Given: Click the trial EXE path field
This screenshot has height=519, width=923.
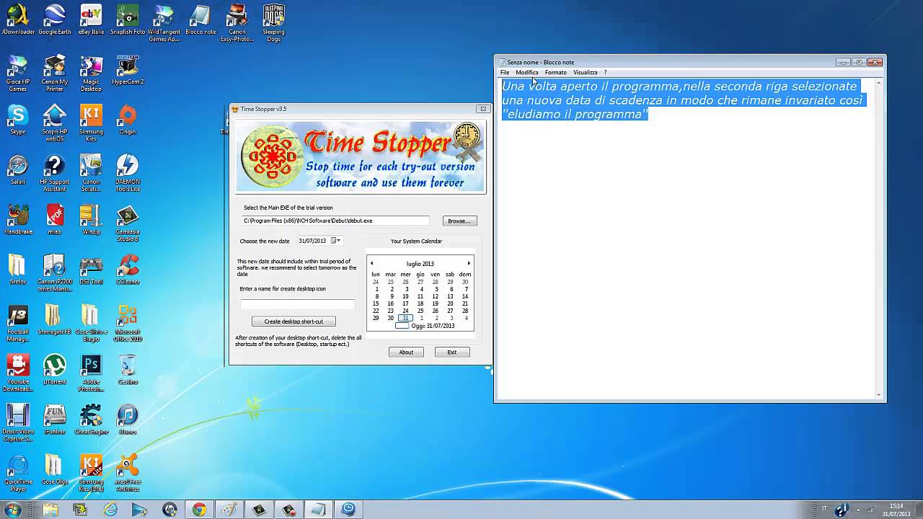Looking at the screenshot, I should tap(335, 221).
